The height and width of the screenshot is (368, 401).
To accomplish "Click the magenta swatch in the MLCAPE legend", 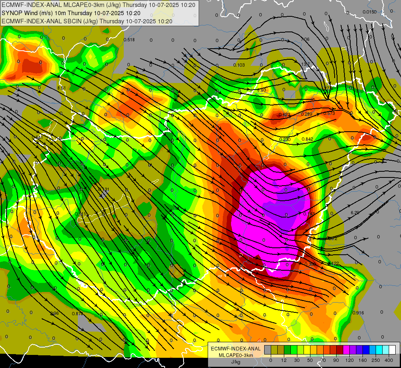I will [346, 350].
